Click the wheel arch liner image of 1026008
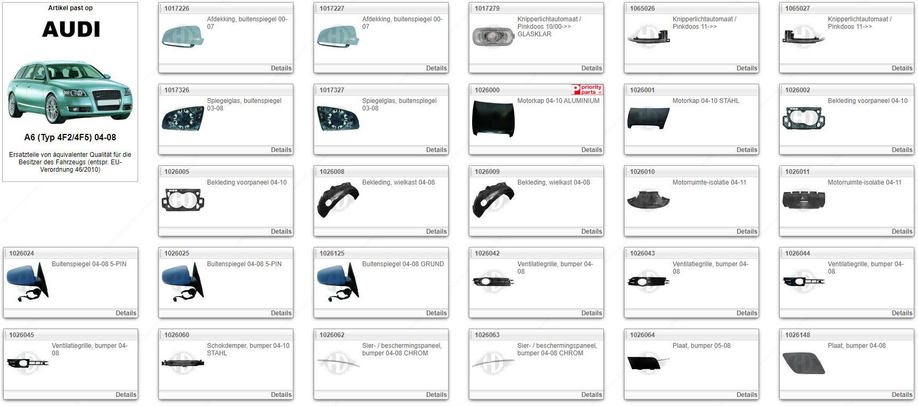This screenshot has width=918, height=406. [x=338, y=200]
